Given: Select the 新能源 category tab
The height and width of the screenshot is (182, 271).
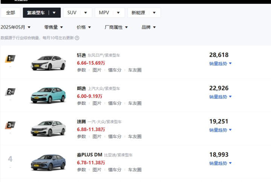Looking at the screenshot, I should (x=138, y=12).
